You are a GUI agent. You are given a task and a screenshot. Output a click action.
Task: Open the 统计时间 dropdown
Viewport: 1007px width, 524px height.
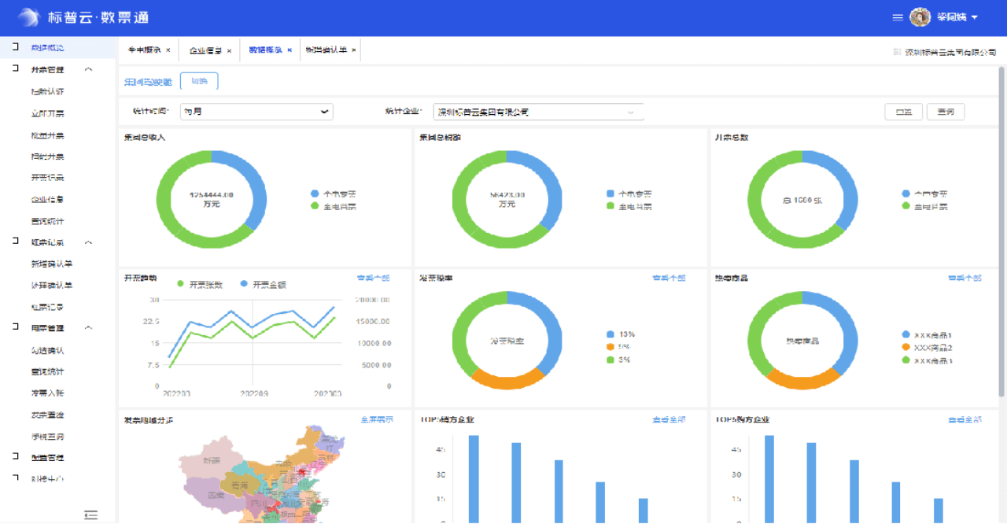point(256,112)
